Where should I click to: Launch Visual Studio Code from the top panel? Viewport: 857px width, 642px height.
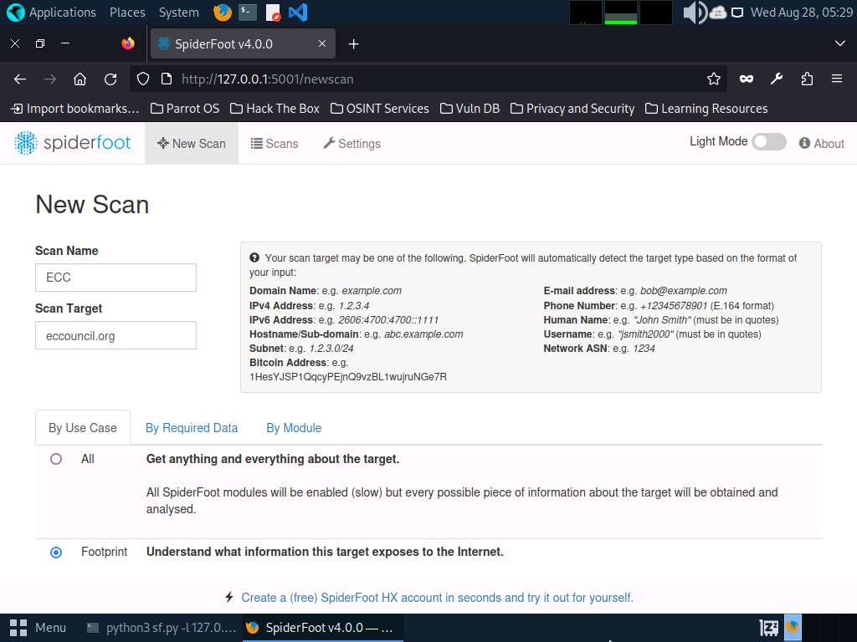(298, 12)
